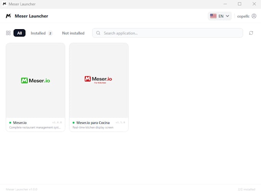Click Meser Launcher v1.0.0 footer text
The height and width of the screenshot is (193, 261).
pyautogui.click(x=21, y=189)
